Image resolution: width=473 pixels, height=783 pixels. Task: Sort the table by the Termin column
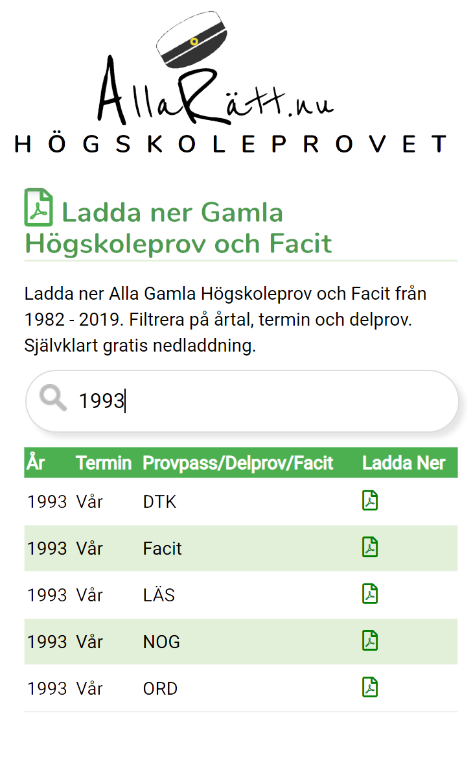pos(104,463)
